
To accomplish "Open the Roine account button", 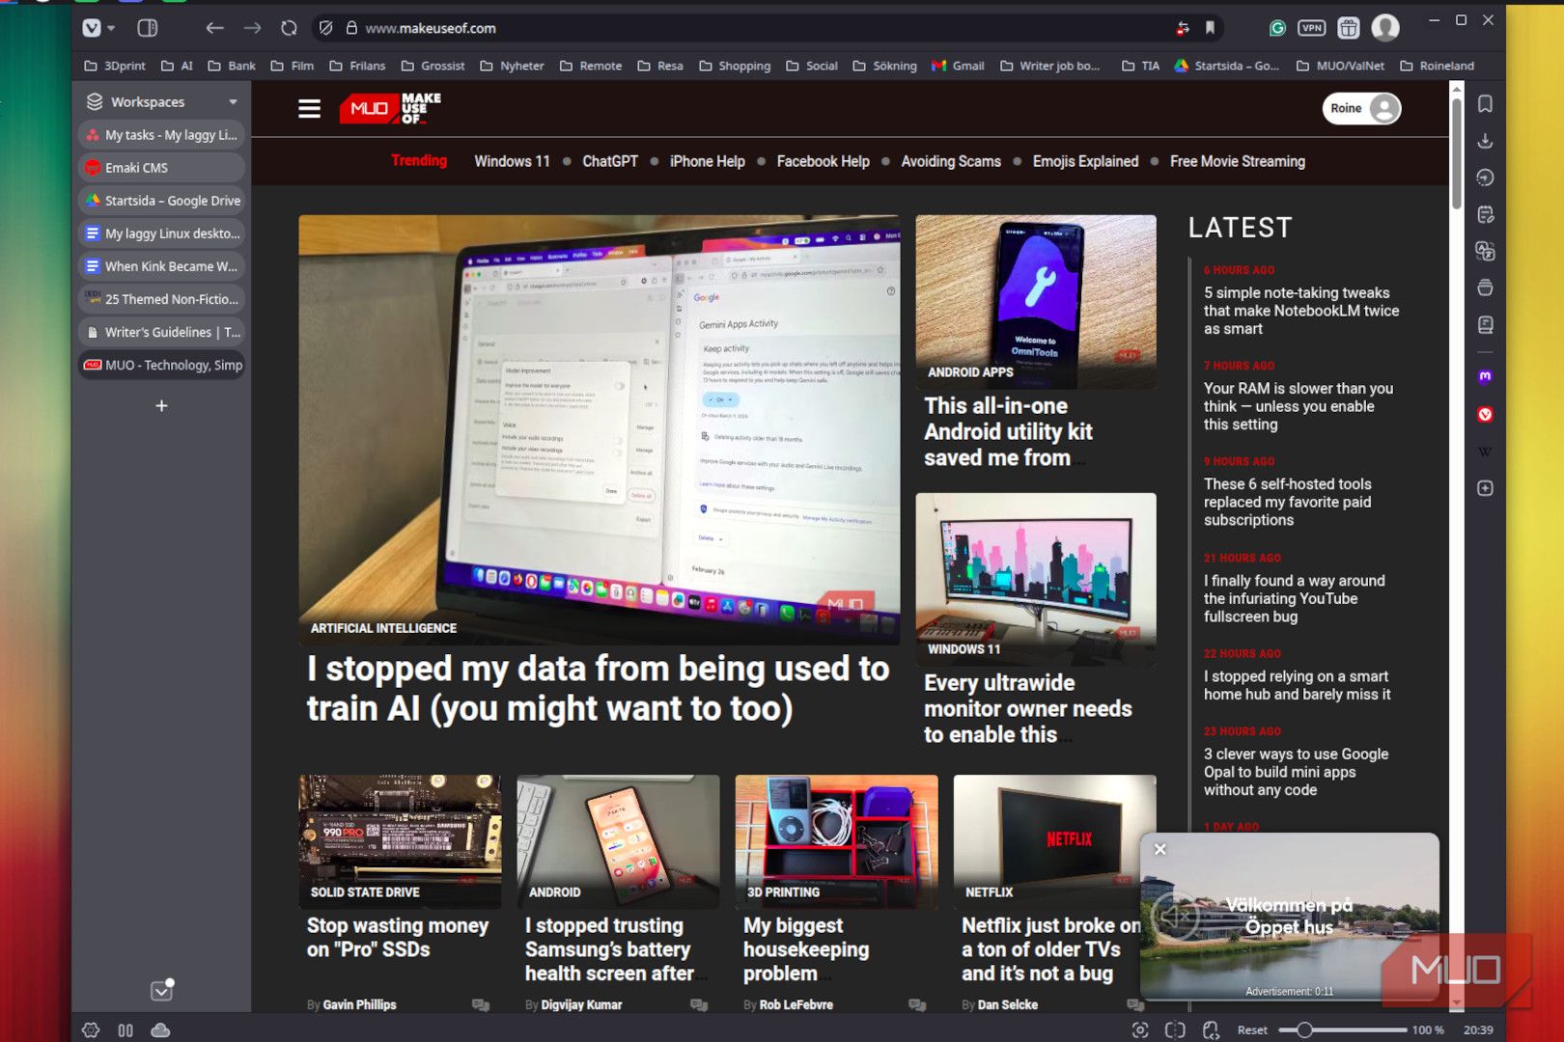I will 1361,108.
